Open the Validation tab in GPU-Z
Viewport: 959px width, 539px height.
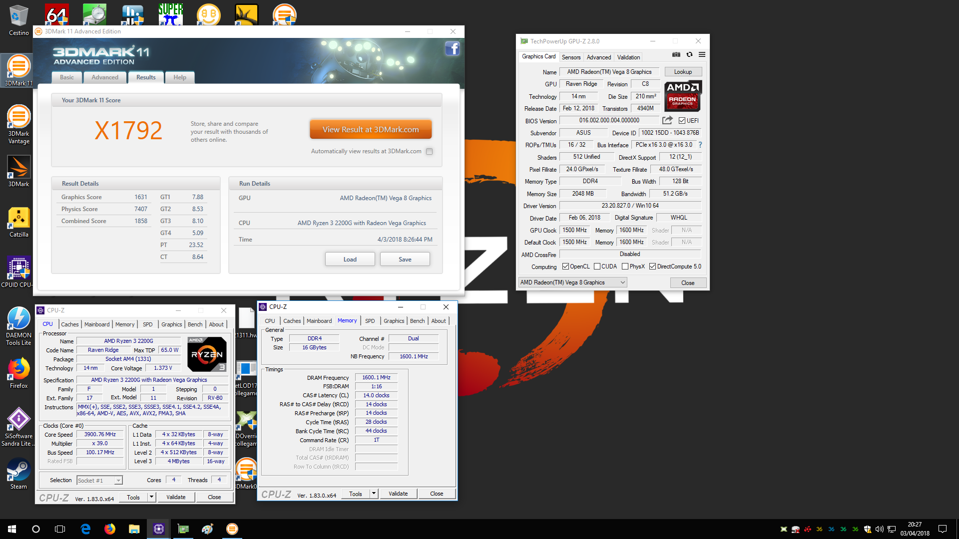[628, 57]
